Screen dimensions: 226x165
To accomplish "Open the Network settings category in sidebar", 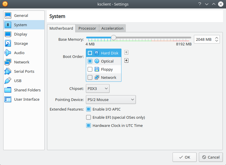I will [24, 62].
